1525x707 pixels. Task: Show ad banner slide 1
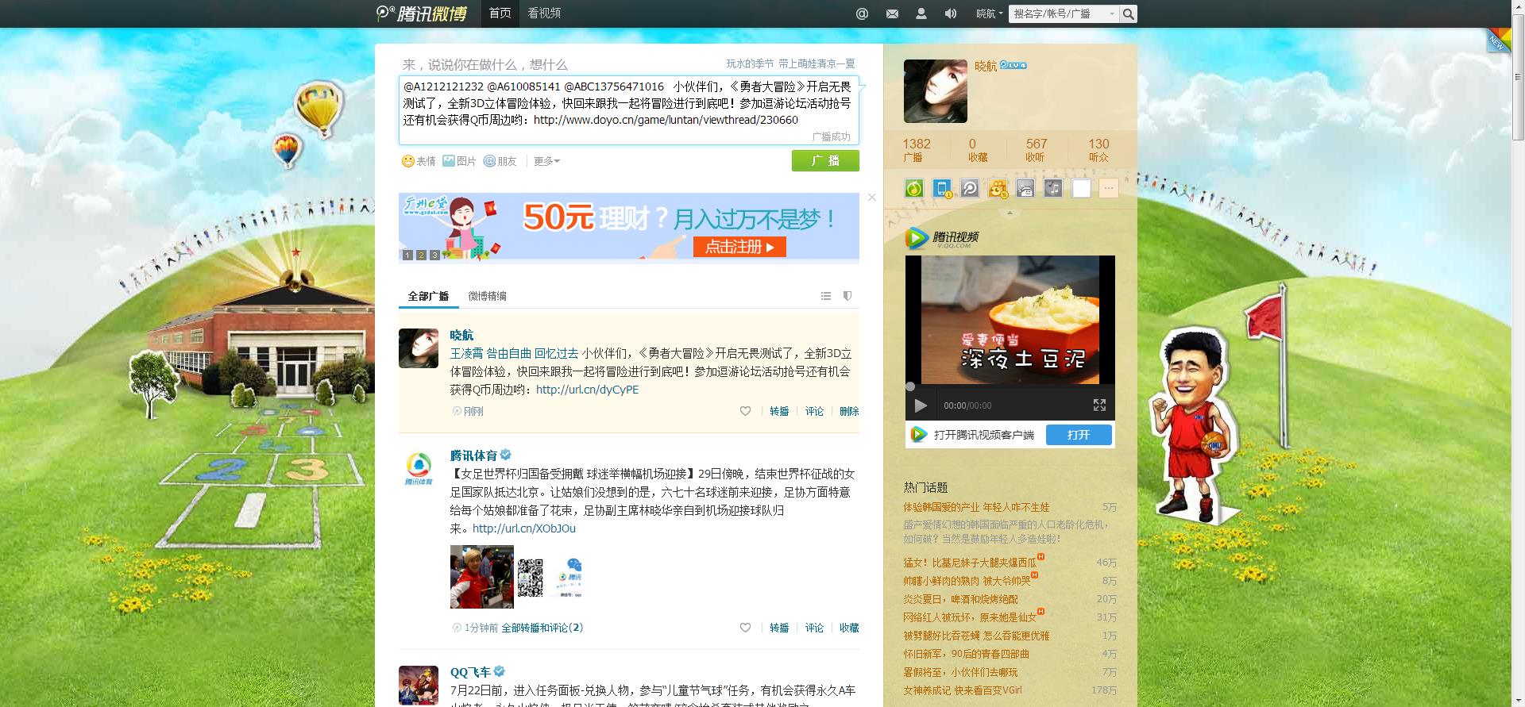click(x=407, y=256)
